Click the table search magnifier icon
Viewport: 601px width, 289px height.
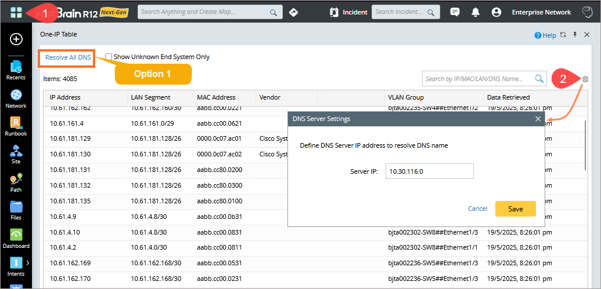click(539, 79)
